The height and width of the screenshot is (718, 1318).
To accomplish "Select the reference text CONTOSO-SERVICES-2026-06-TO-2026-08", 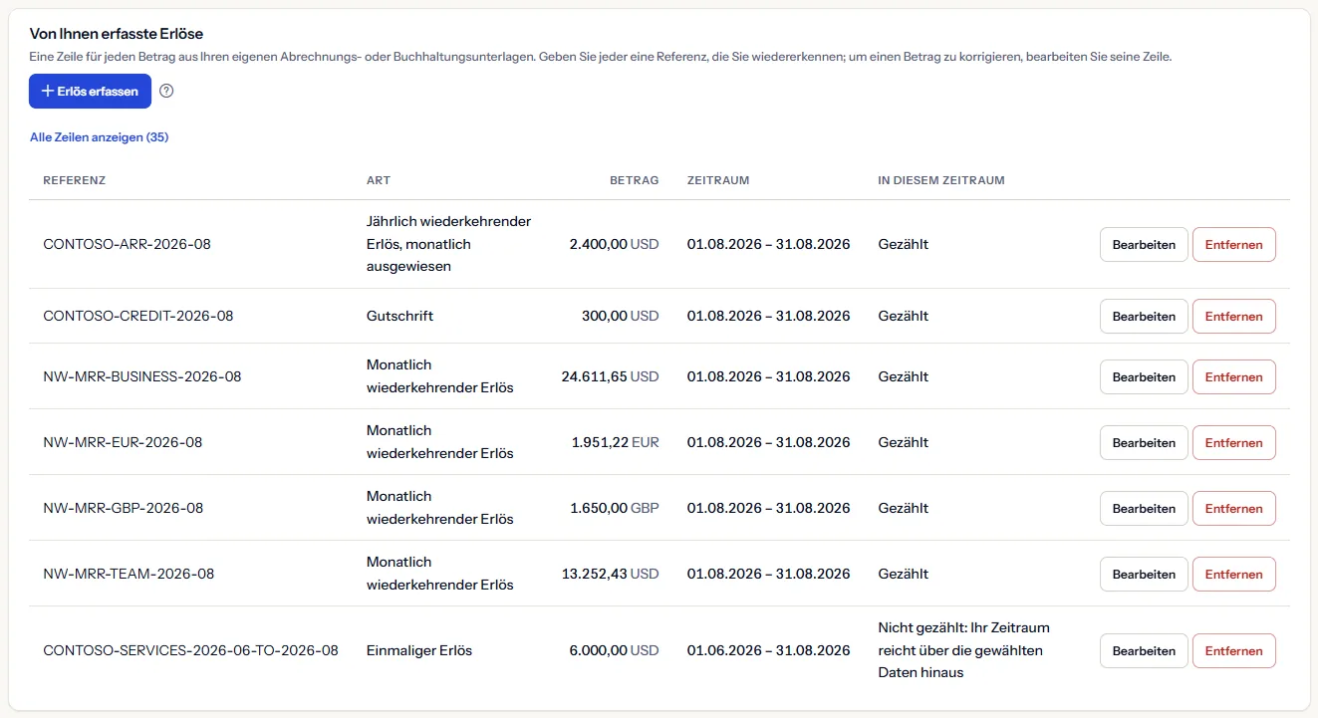I will [191, 650].
